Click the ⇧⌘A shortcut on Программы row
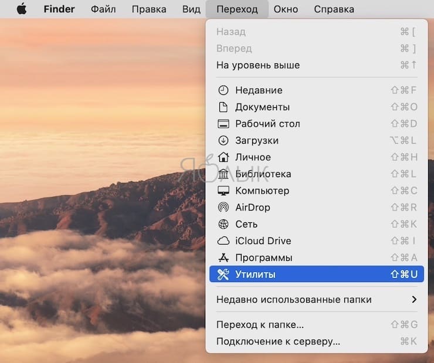Screen dimensions: 434x363 pyautogui.click(x=404, y=258)
